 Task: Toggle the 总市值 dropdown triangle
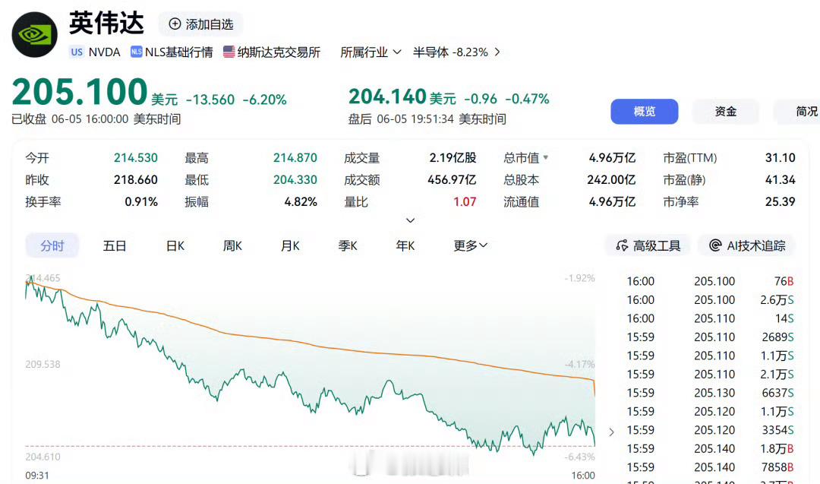tap(546, 157)
